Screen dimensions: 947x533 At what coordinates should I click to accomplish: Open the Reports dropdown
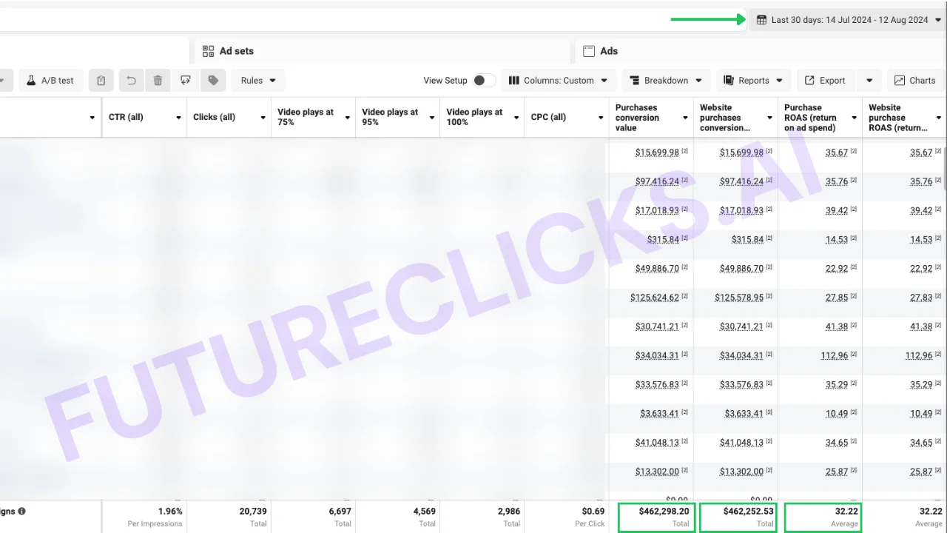click(x=754, y=80)
